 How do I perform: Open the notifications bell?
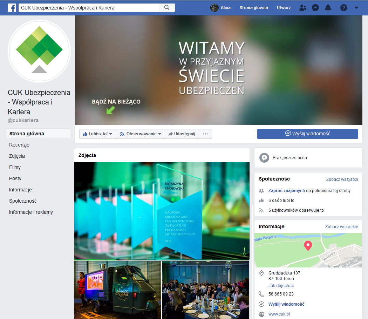coord(328,8)
